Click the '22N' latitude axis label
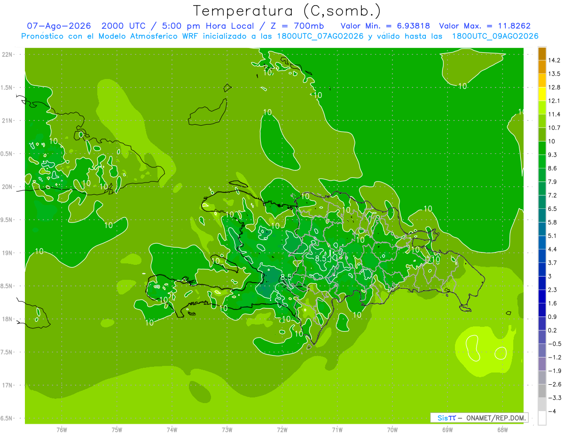 pyautogui.click(x=8, y=54)
